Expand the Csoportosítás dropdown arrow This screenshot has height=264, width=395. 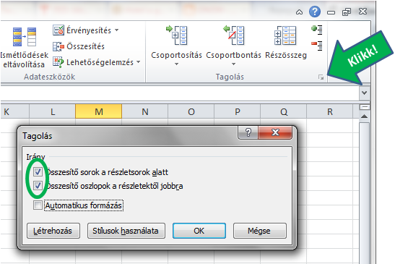(177, 64)
